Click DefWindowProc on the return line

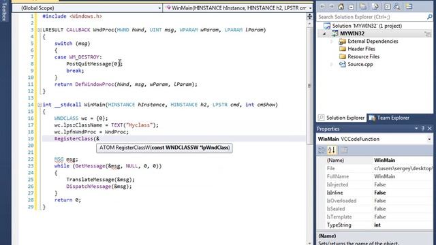point(95,84)
